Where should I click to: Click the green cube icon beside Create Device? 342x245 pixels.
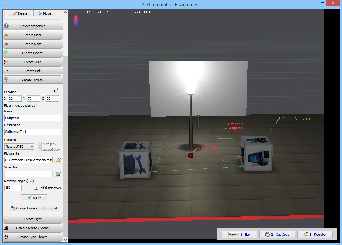click(6, 53)
